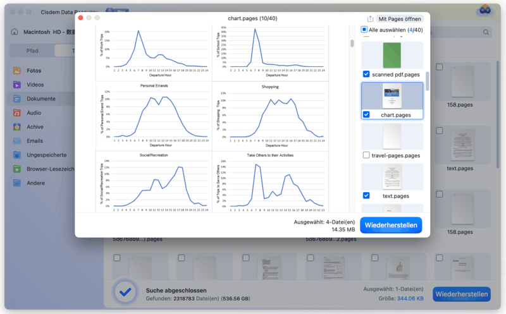The image size is (506, 314).
Task: Click the Mit Pages öffnen button
Action: click(400, 19)
